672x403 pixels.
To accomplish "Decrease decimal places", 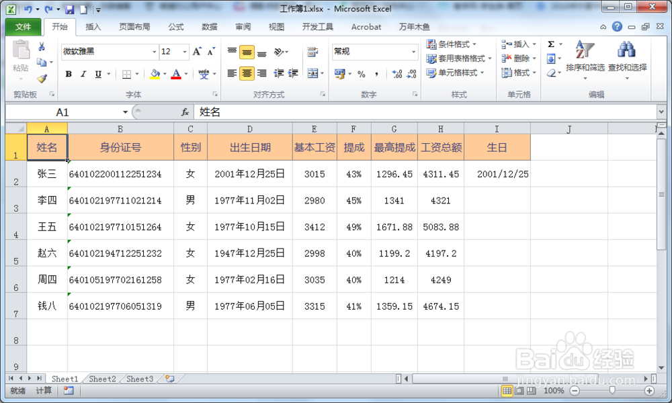I will tap(411, 74).
